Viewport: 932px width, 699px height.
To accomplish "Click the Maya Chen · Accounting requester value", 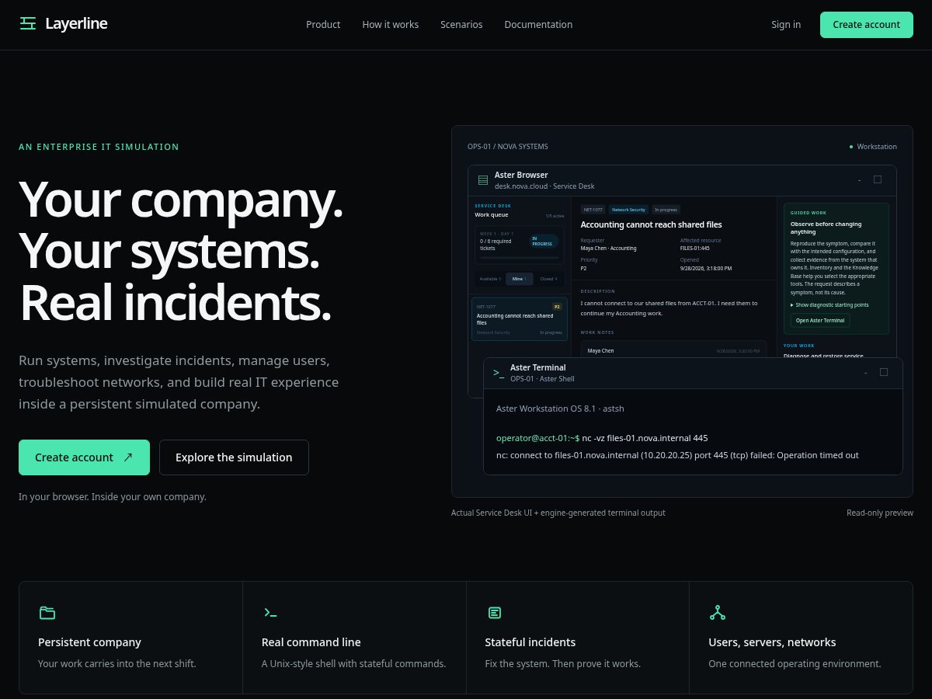I will (x=609, y=249).
